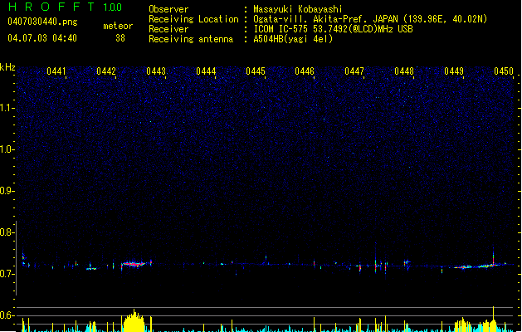
Task: Click the date stamp 04.07.03 04:40
Action: point(42,38)
